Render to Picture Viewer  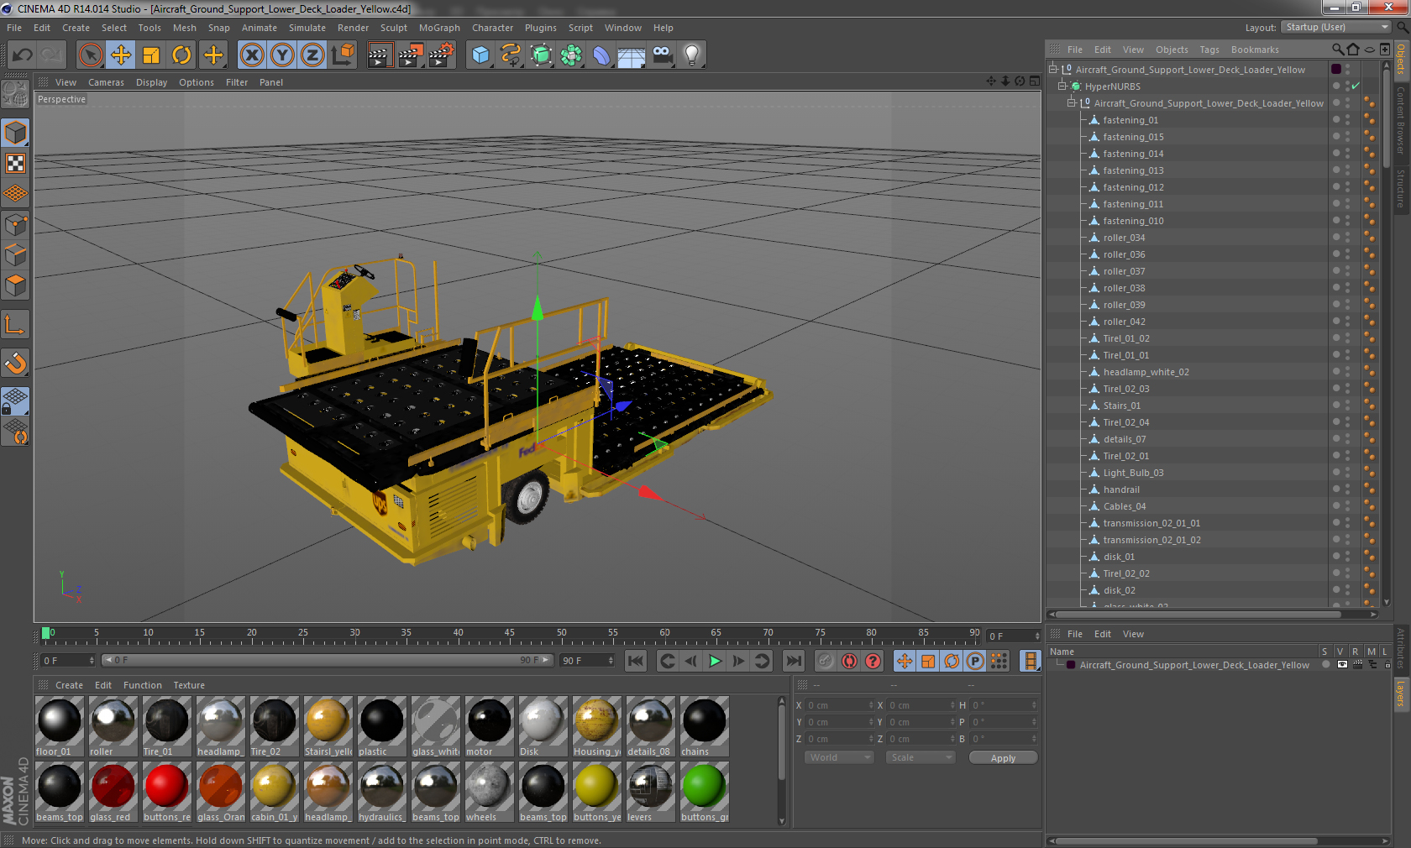pos(411,55)
